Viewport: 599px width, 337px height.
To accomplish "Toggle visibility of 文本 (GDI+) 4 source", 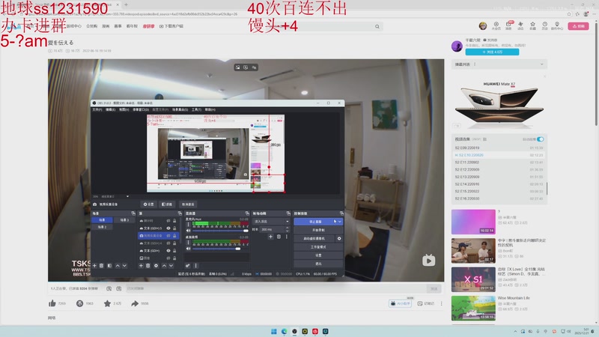I will (x=168, y=243).
